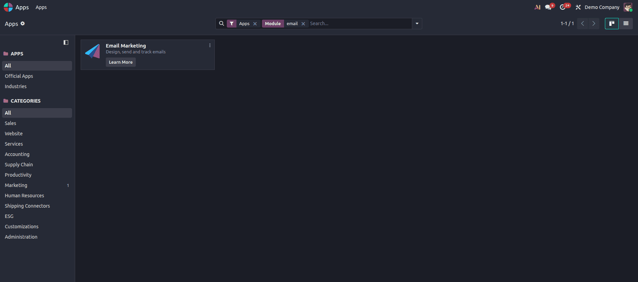Click the Email Marketing paper plane icon
Viewport: 638px width, 282px height.
[92, 51]
